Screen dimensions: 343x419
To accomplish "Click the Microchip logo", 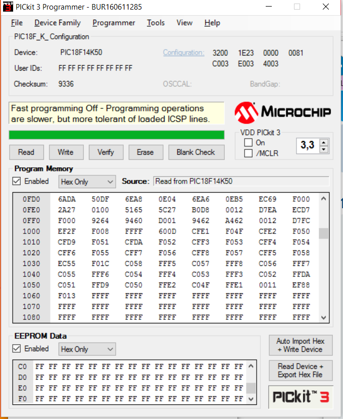I will coord(283,112).
